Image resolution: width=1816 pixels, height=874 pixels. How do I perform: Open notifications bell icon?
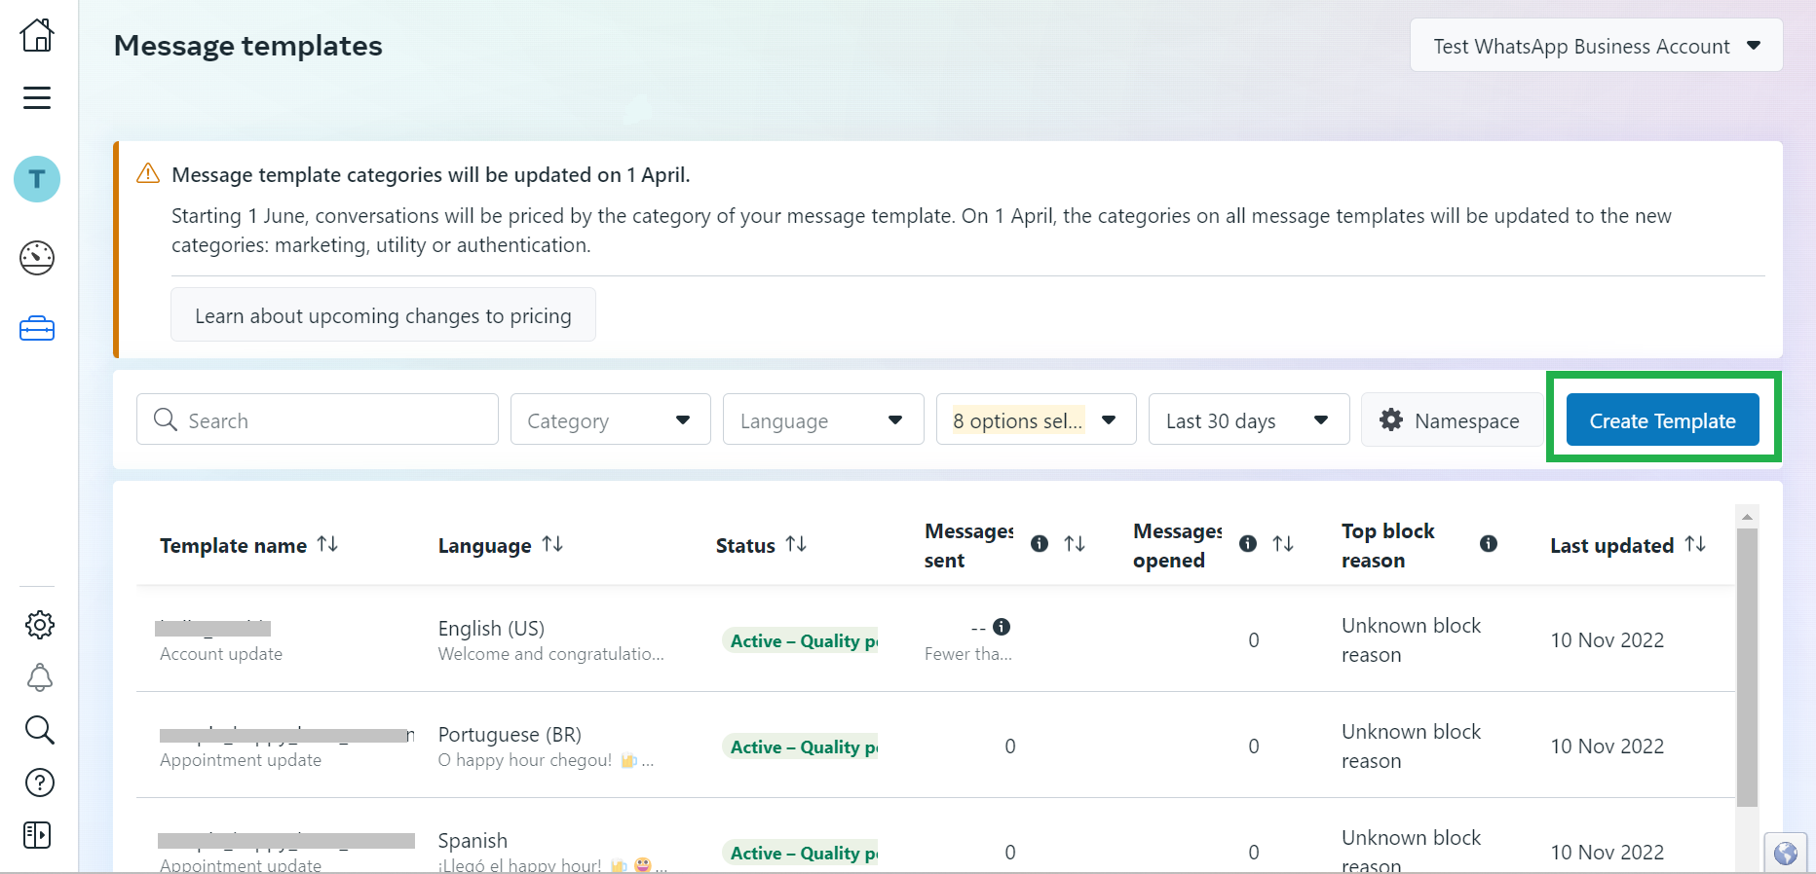(x=39, y=677)
